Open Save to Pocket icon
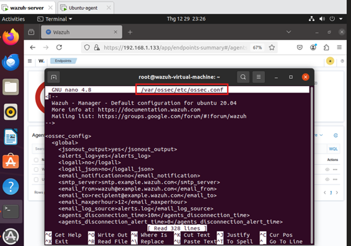The height and width of the screenshot is (246, 351). (x=300, y=47)
